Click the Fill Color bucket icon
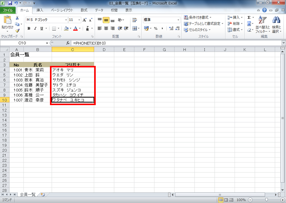 [66, 29]
